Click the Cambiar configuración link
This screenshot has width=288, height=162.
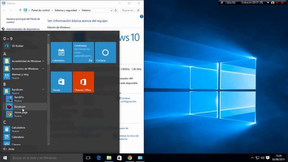click(x=128, y=100)
